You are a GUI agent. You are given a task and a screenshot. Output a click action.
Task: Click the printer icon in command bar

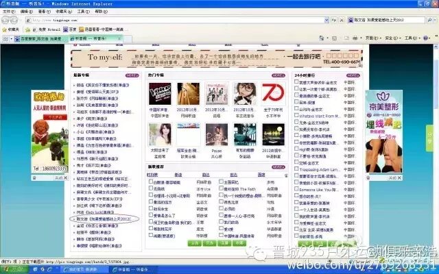click(355, 38)
